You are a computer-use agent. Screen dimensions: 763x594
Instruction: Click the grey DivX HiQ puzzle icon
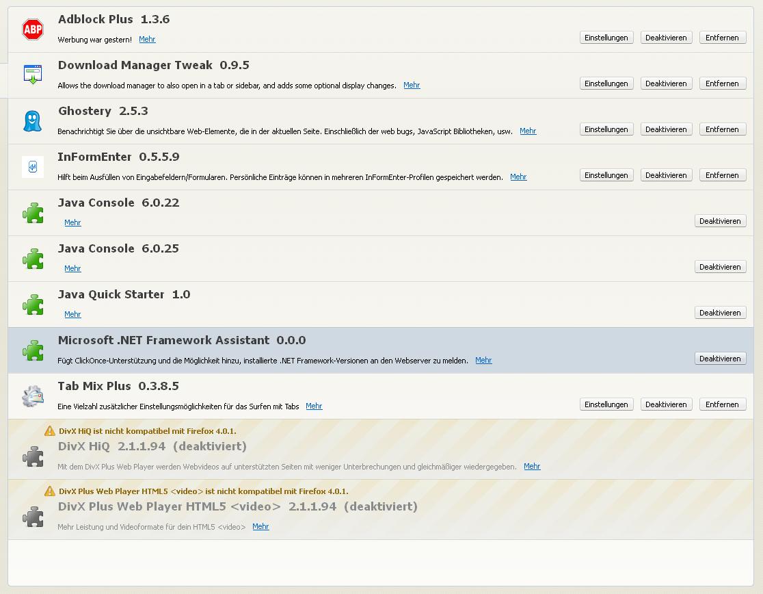(x=33, y=456)
